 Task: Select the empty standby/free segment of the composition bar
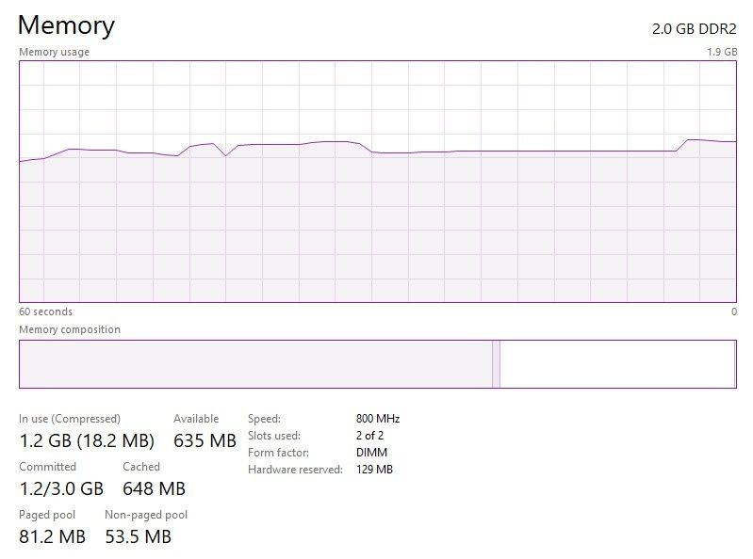tap(617, 364)
